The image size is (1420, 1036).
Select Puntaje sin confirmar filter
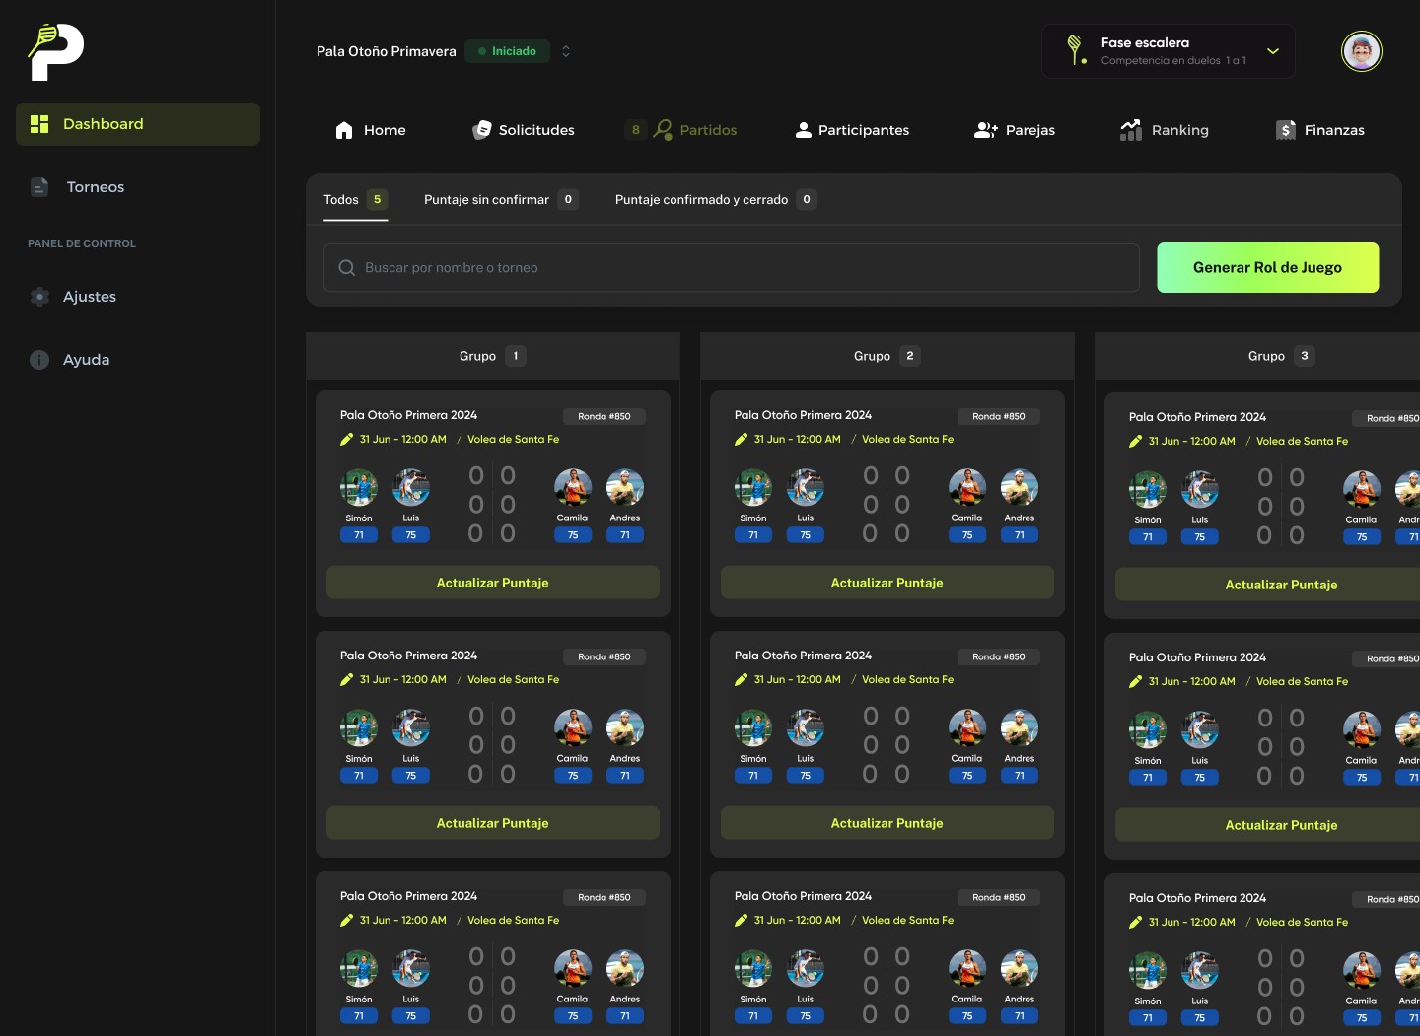pyautogui.click(x=501, y=200)
